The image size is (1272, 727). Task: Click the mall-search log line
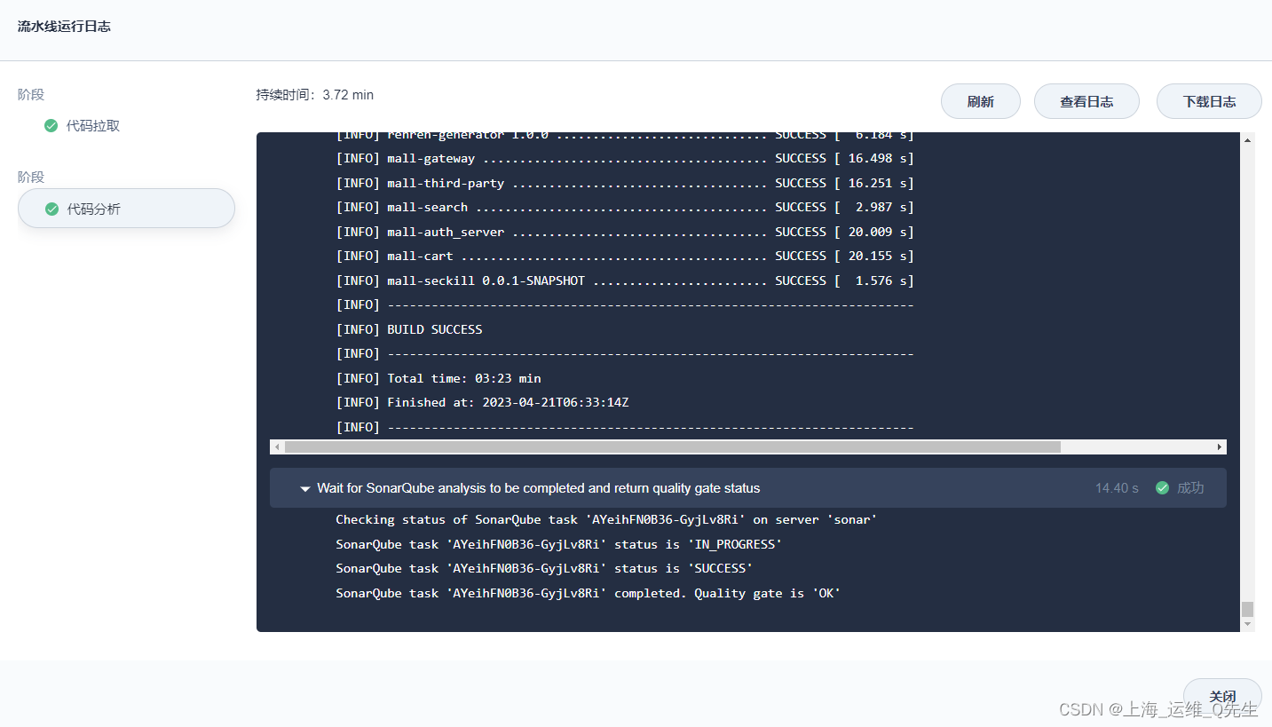coord(625,208)
